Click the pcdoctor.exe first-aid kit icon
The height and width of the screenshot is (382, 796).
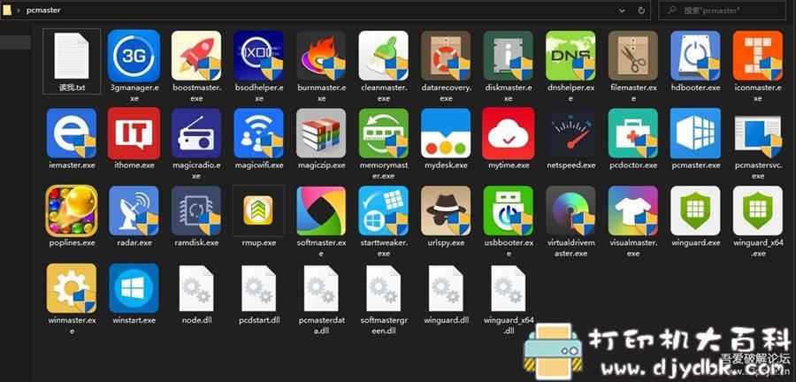pos(633,133)
